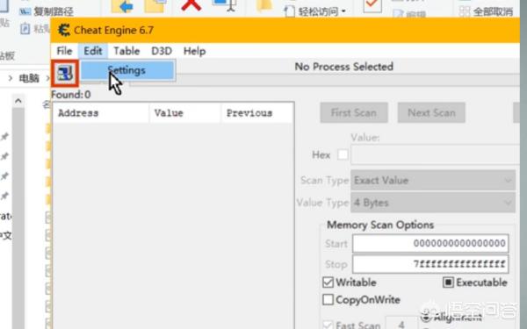
Task: Click the Stop address field
Action: (x=430, y=264)
